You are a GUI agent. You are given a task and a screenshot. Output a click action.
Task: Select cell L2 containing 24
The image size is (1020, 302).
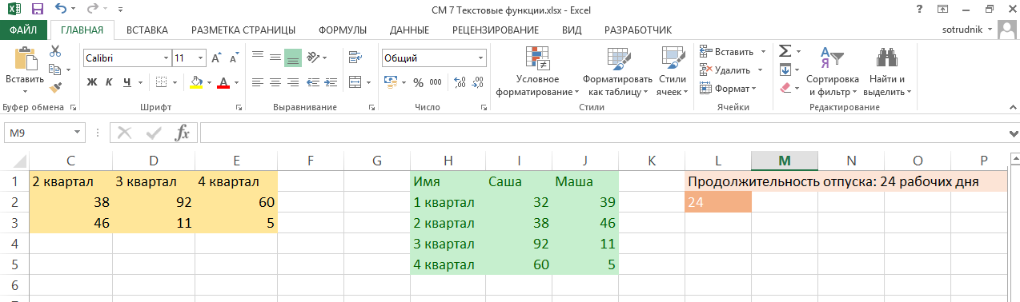pos(718,203)
